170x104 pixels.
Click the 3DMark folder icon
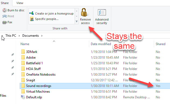23,52
